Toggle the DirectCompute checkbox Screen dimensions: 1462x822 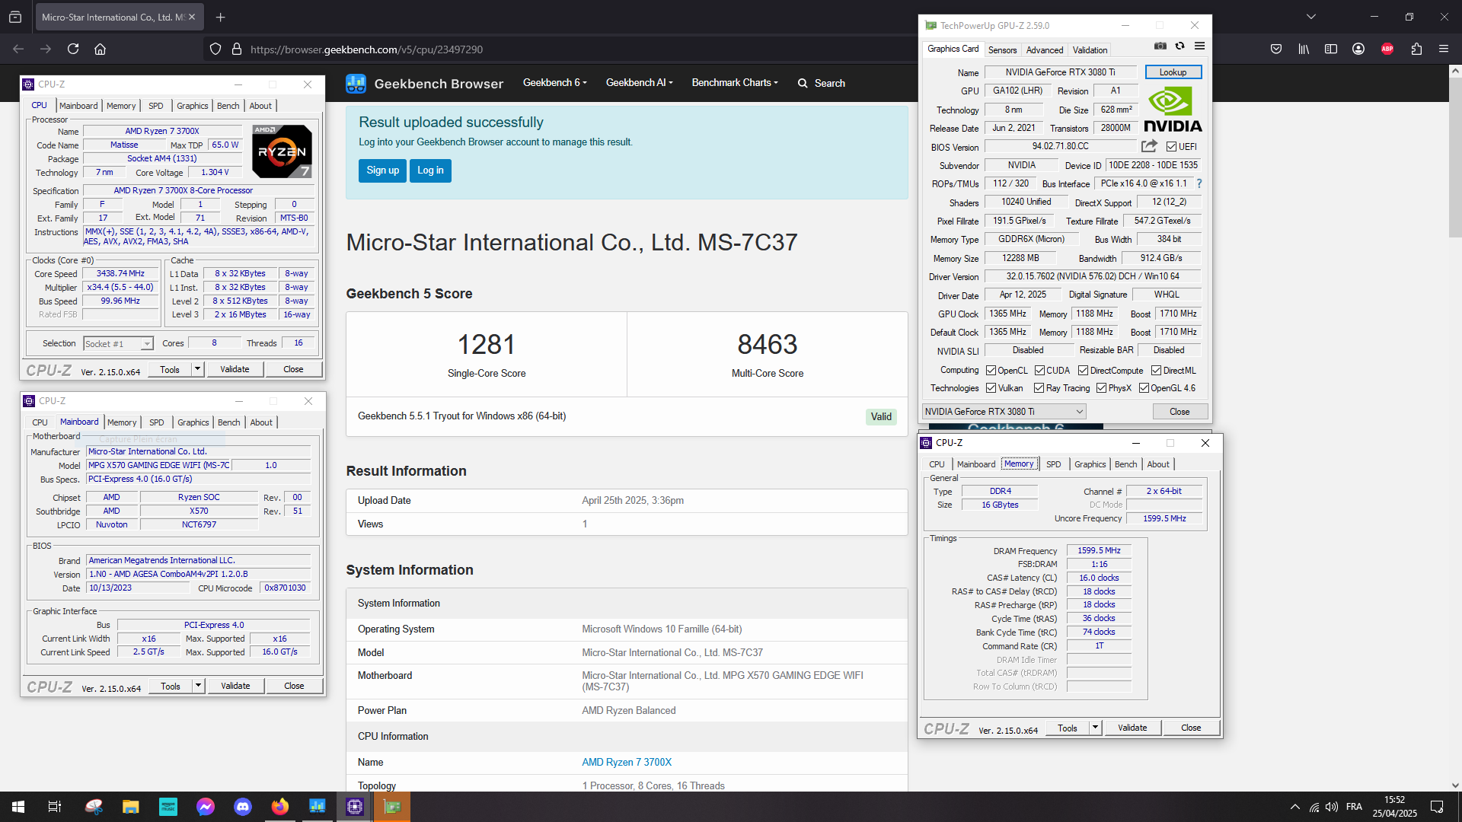click(1083, 371)
